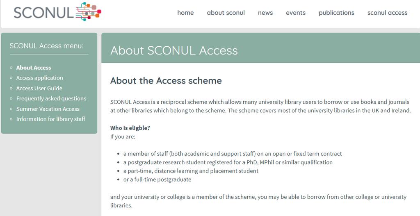420x216 pixels.
Task: Navigate to events in top navigation
Action: [296, 13]
